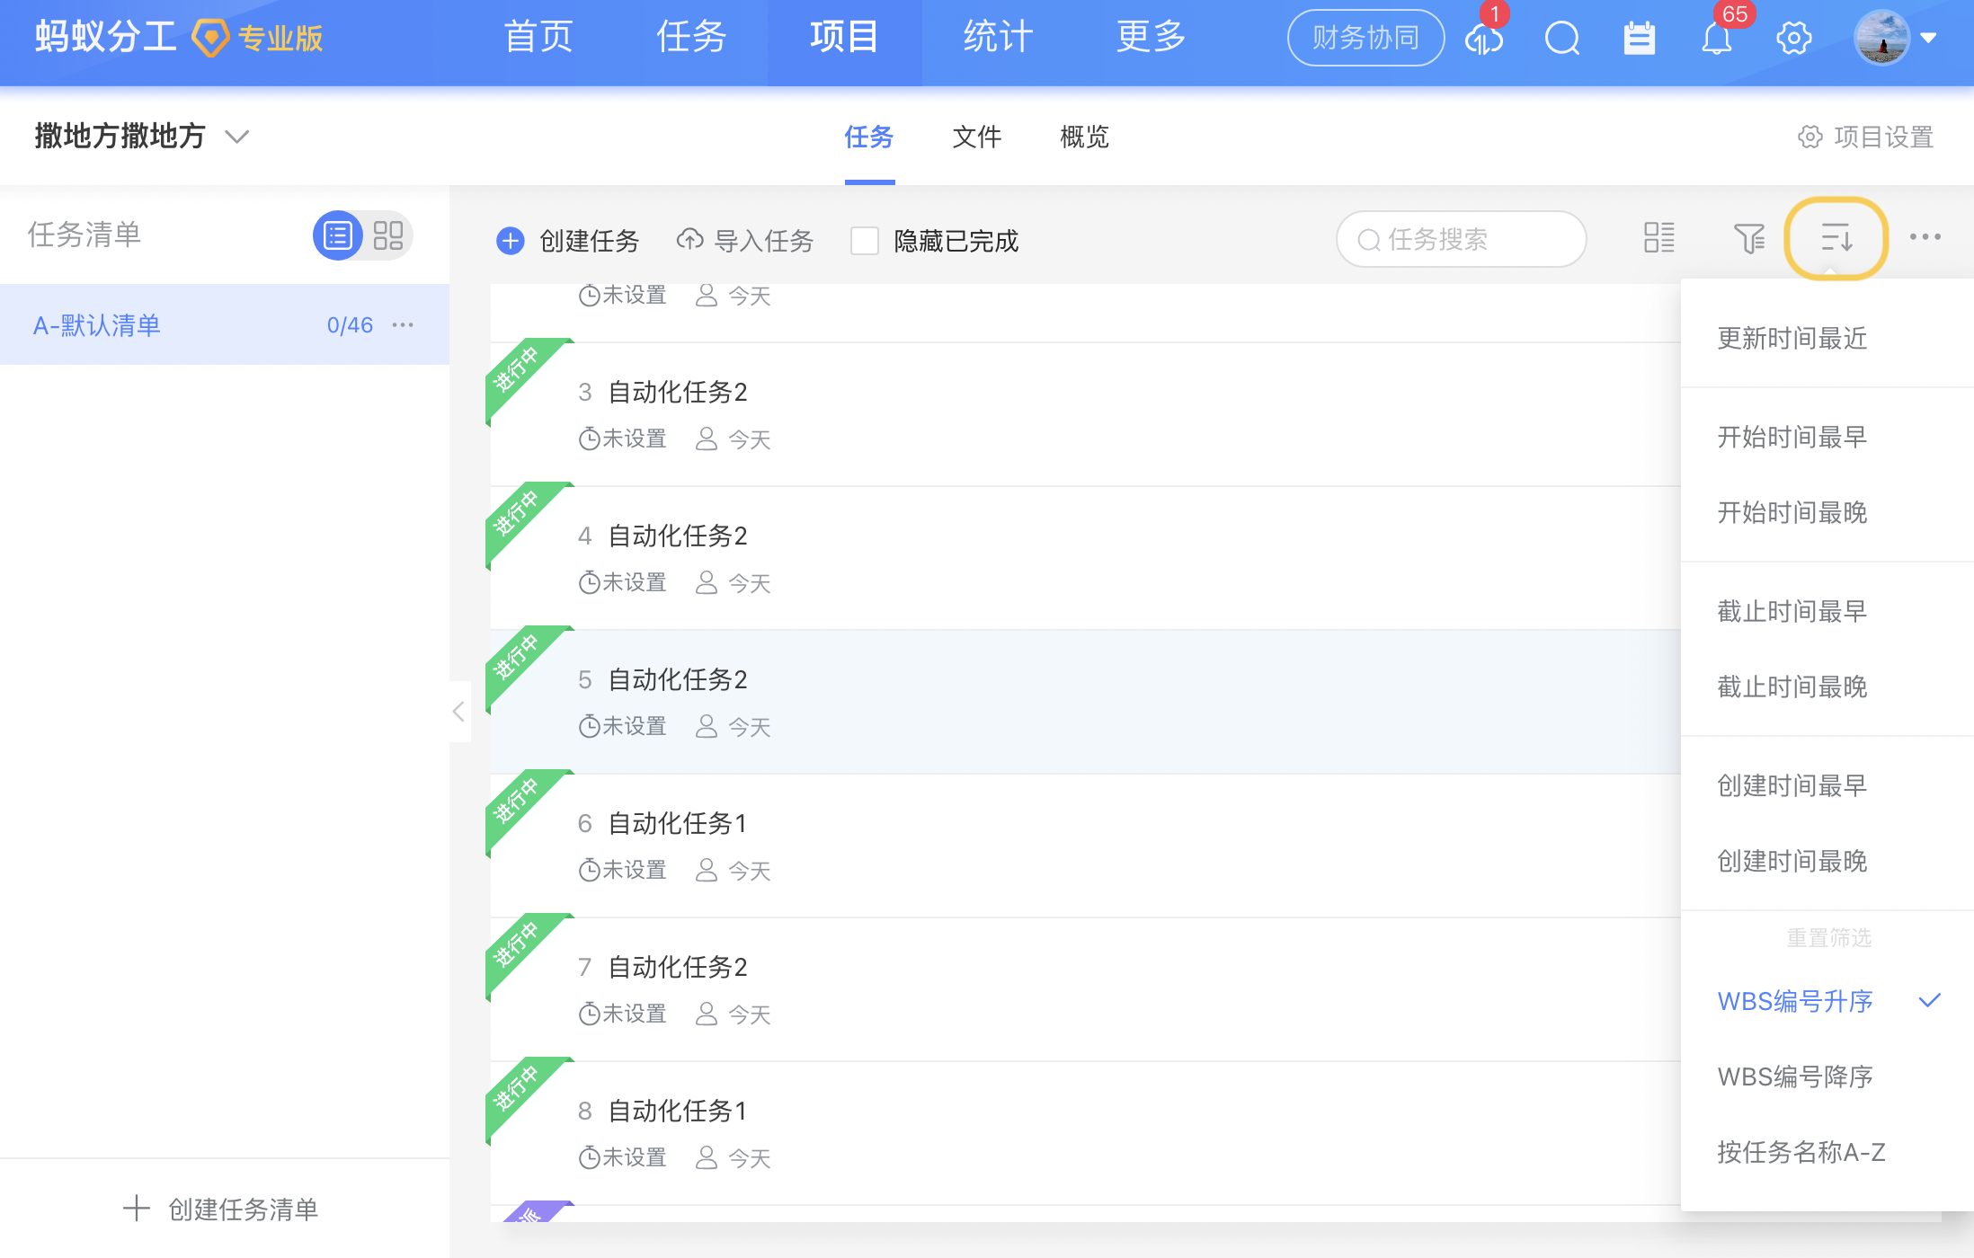Click the 创建任务 button
This screenshot has width=1974, height=1258.
pyautogui.click(x=568, y=241)
